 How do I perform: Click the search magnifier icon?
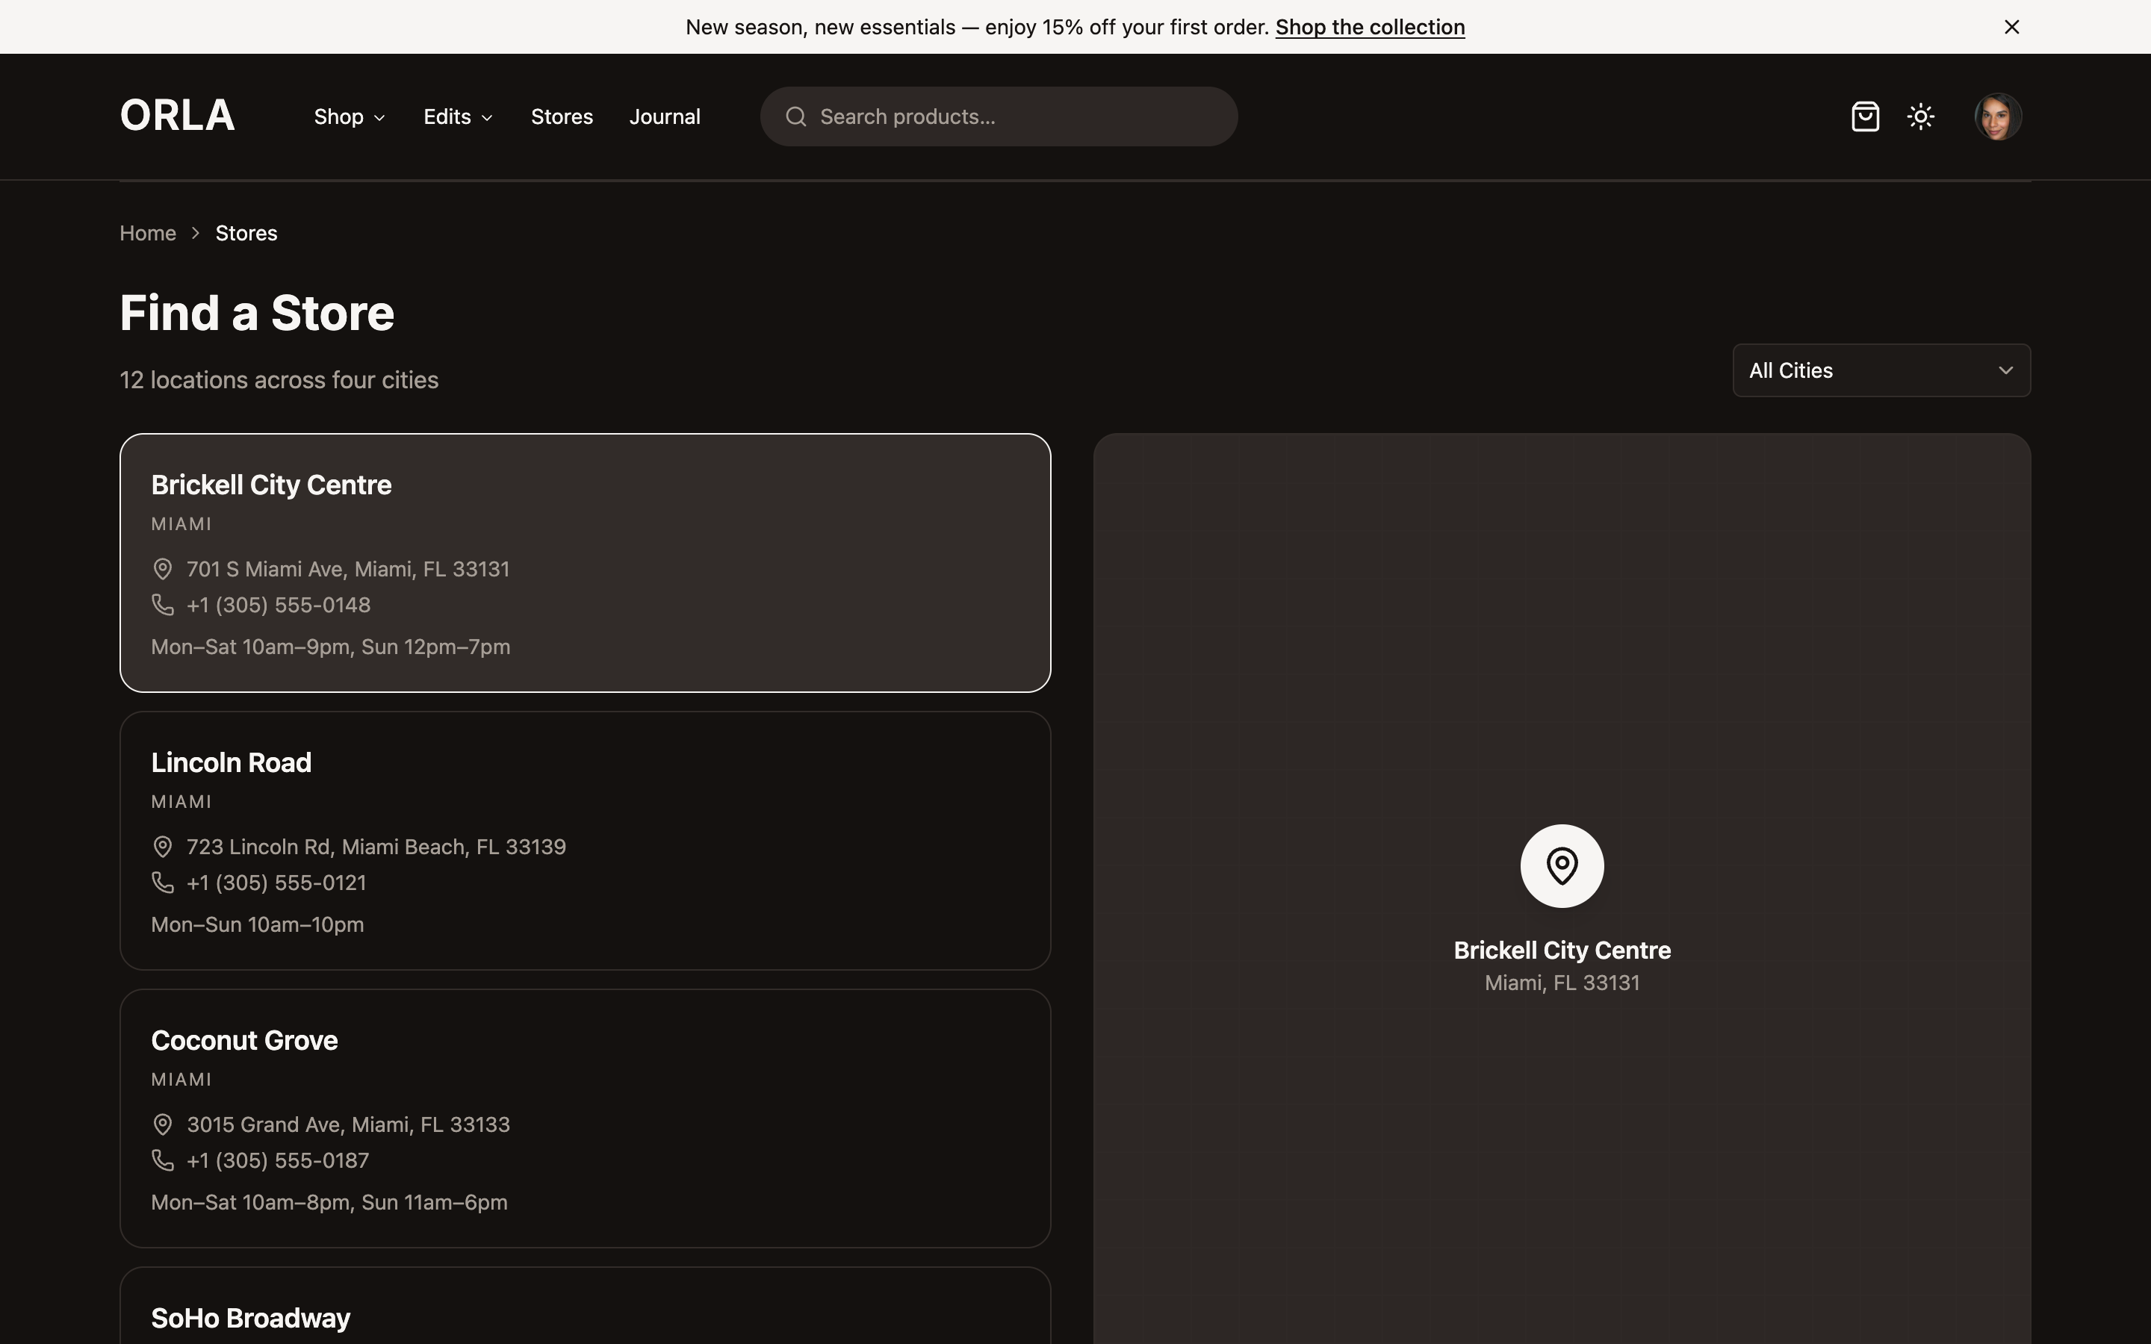click(x=795, y=116)
